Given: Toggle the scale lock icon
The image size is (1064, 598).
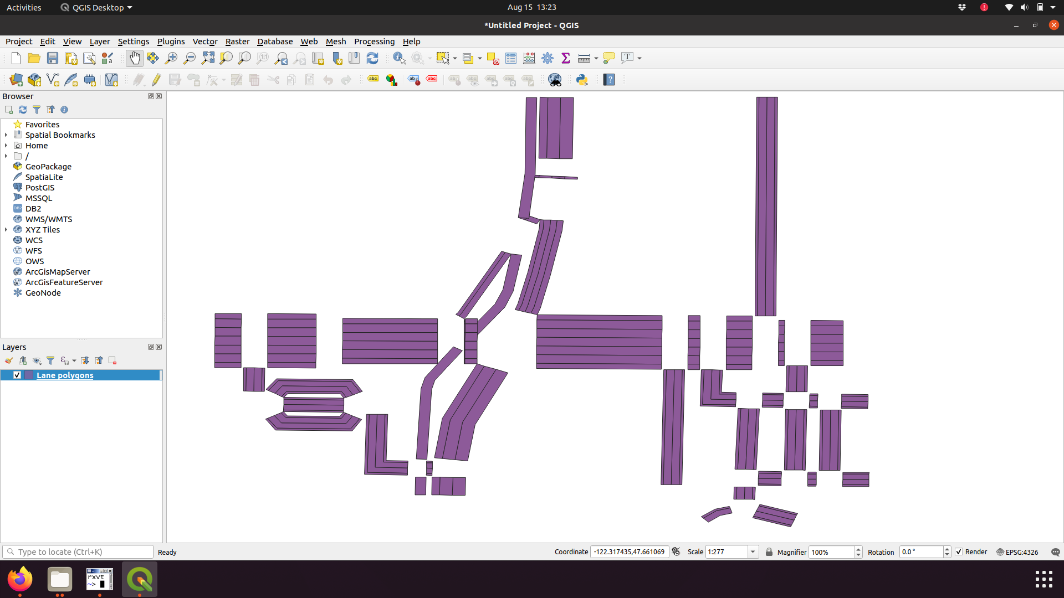Looking at the screenshot, I should point(769,552).
